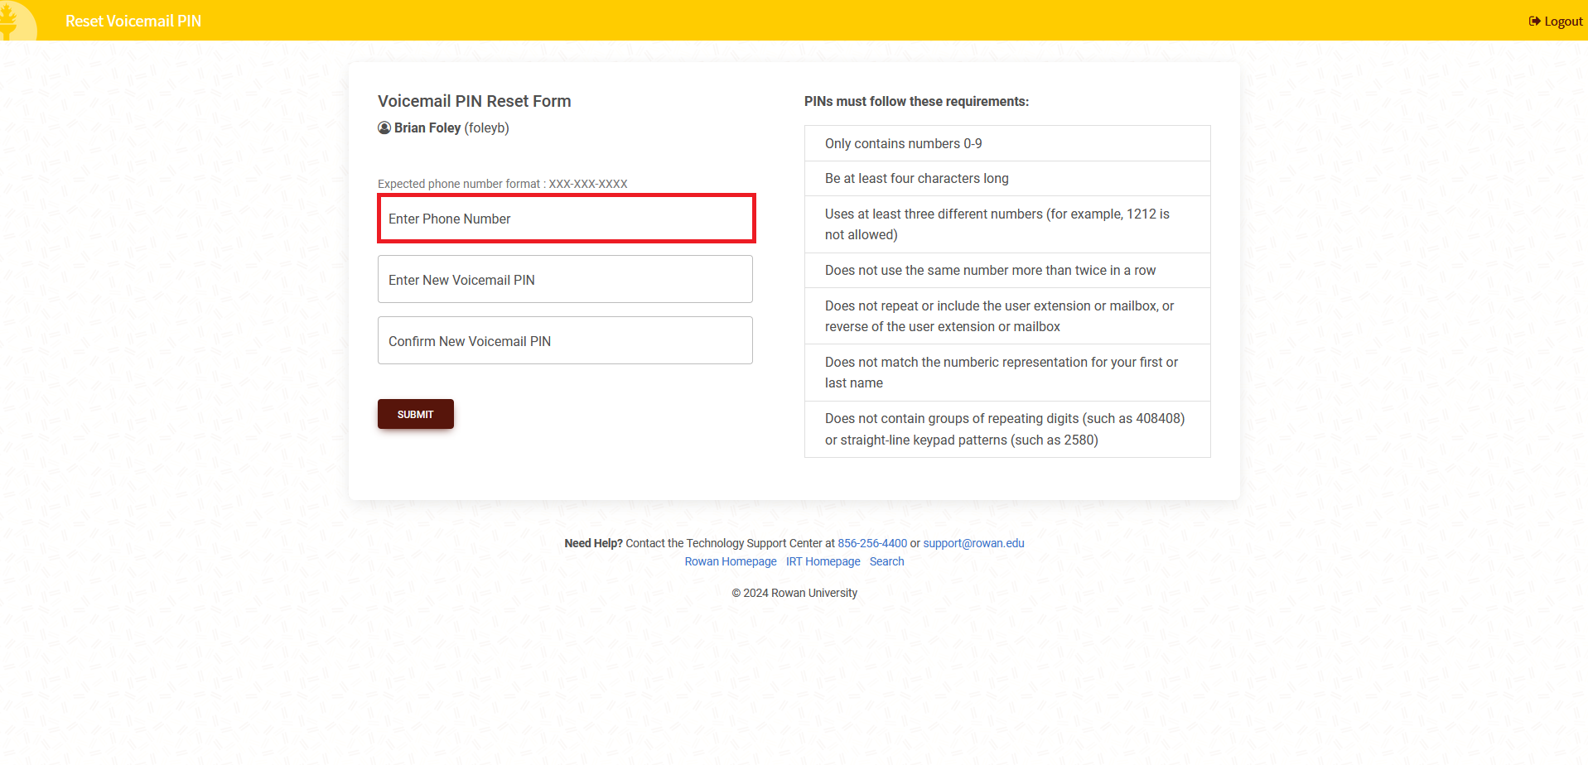
Task: Open the IRT Homepage link
Action: 823,561
